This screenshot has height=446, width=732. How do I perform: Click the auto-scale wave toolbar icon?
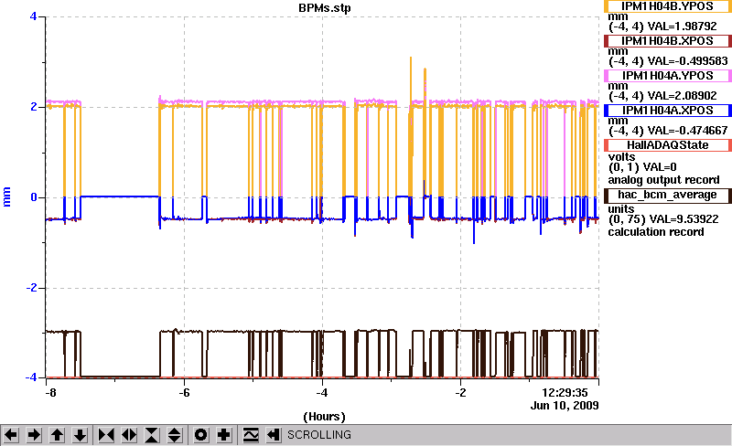point(251,435)
